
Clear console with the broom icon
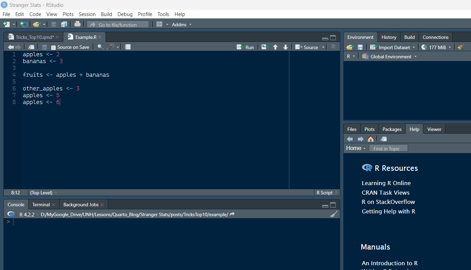(x=334, y=214)
